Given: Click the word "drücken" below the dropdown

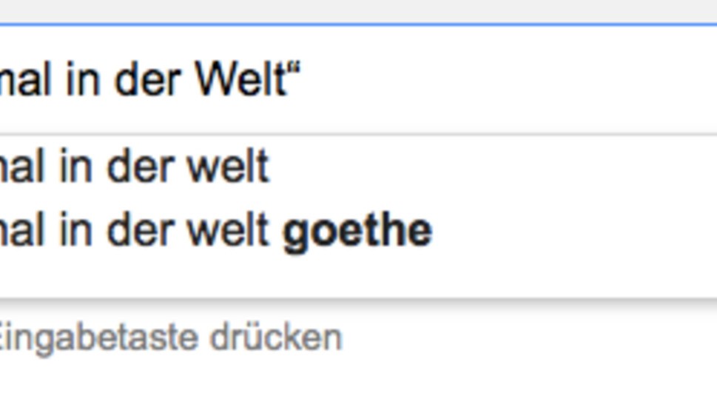Looking at the screenshot, I should [x=275, y=338].
